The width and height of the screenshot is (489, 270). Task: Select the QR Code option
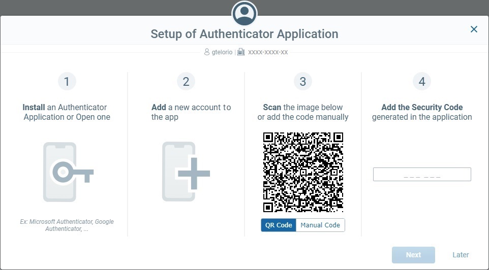pyautogui.click(x=279, y=225)
